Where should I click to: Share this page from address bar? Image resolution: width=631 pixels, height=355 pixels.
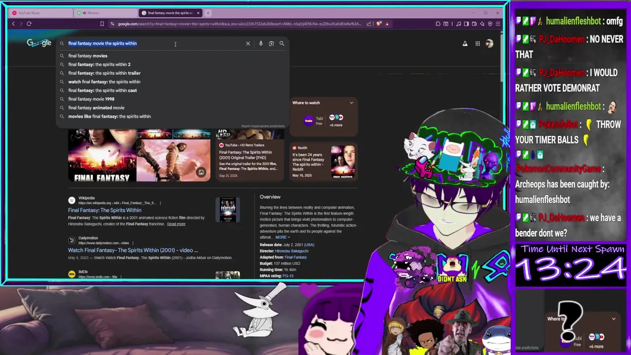(x=369, y=24)
